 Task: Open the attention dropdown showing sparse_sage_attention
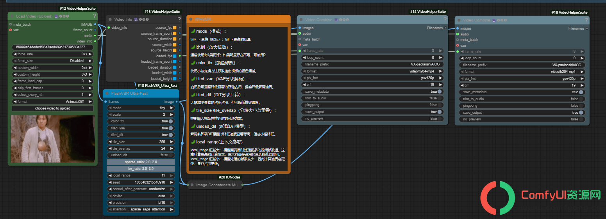tap(140, 209)
